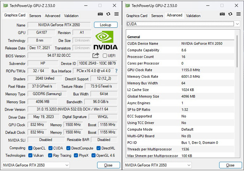The image size is (244, 172).
Task: Select the Memory Bus Width row
Action: [x=181, y=83]
